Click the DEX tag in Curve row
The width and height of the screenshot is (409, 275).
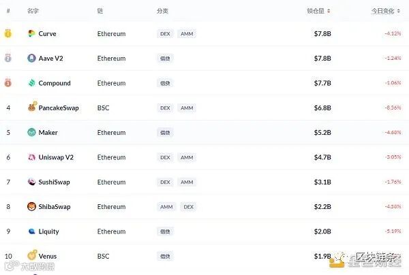coord(165,33)
